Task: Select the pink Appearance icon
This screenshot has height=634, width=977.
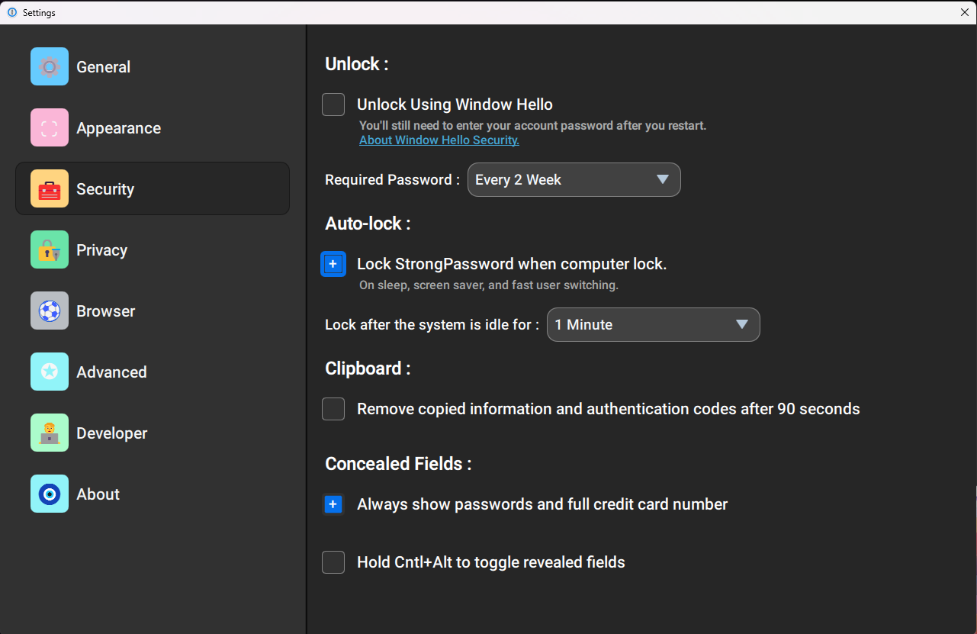Action: click(x=50, y=127)
